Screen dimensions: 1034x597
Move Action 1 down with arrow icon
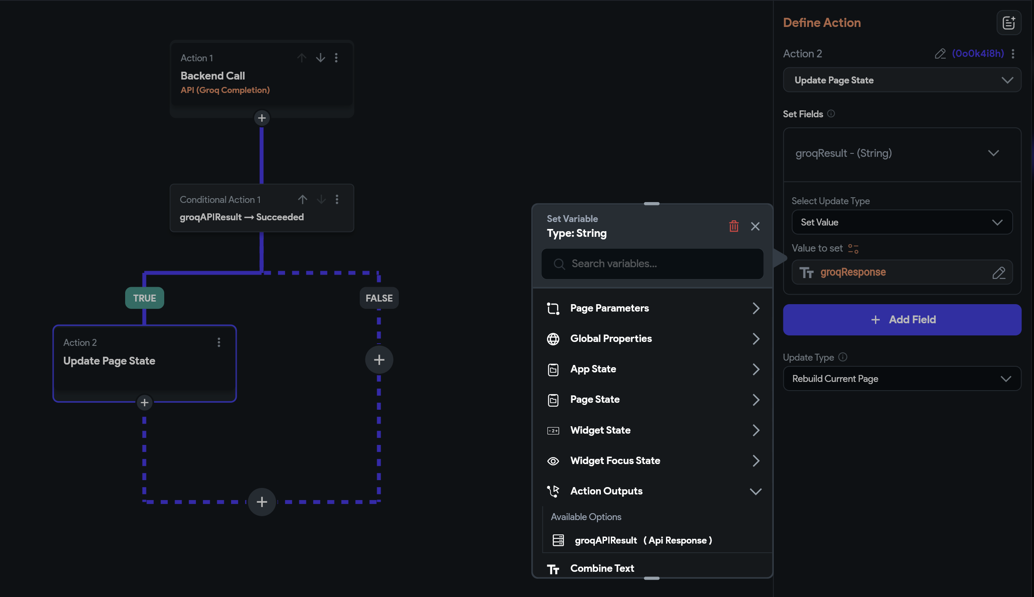click(321, 58)
